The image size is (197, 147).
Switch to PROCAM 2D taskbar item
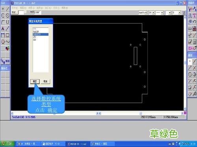click(77, 144)
